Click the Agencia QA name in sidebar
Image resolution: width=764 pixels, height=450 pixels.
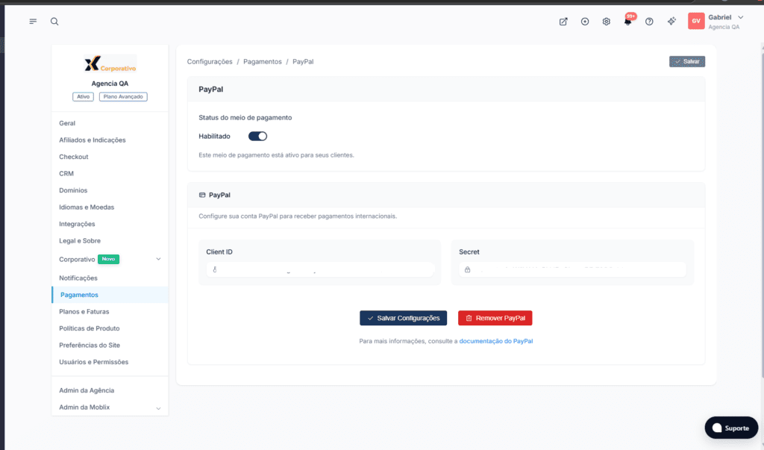click(110, 84)
